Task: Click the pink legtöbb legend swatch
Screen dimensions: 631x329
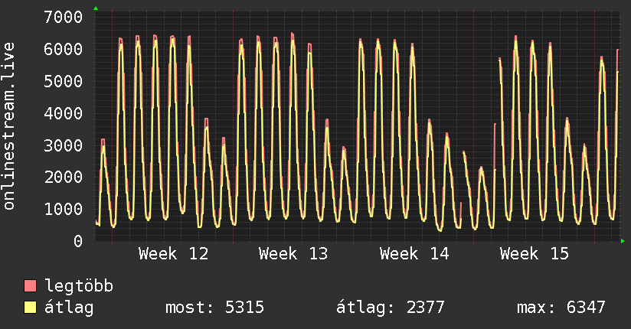Action: coord(30,285)
